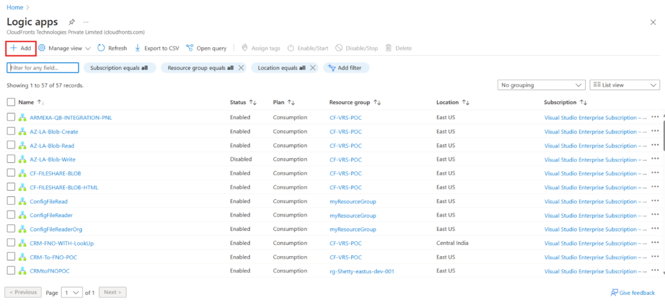
Task: Select checkbox for ConfigFileRead
Action: 11,201
